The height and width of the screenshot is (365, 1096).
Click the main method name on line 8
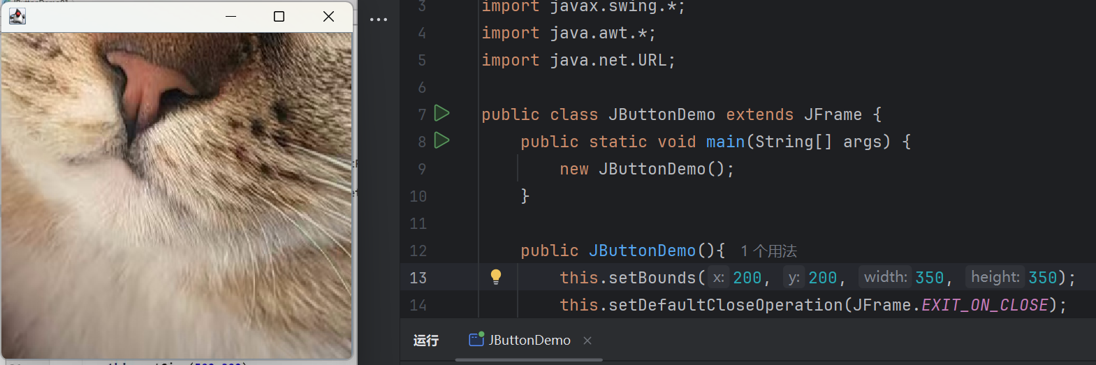pos(725,142)
